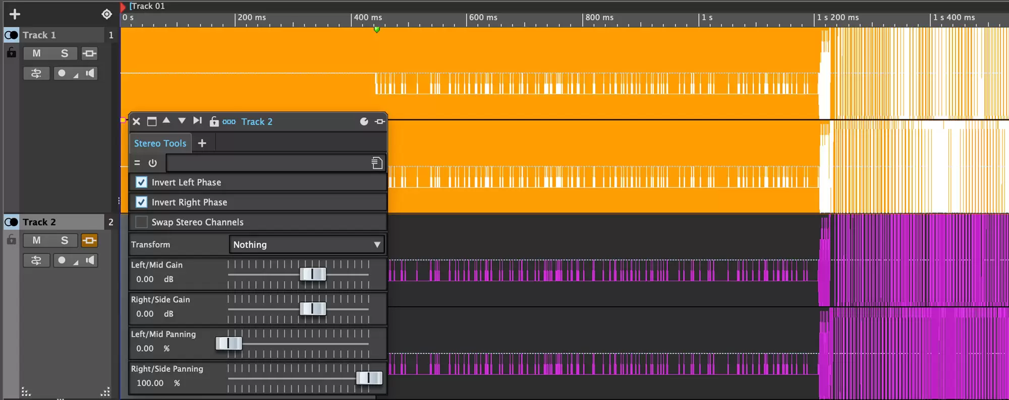Unlock Track 1 using the padlock icon
Image resolution: width=1009 pixels, height=400 pixels.
pos(11,52)
